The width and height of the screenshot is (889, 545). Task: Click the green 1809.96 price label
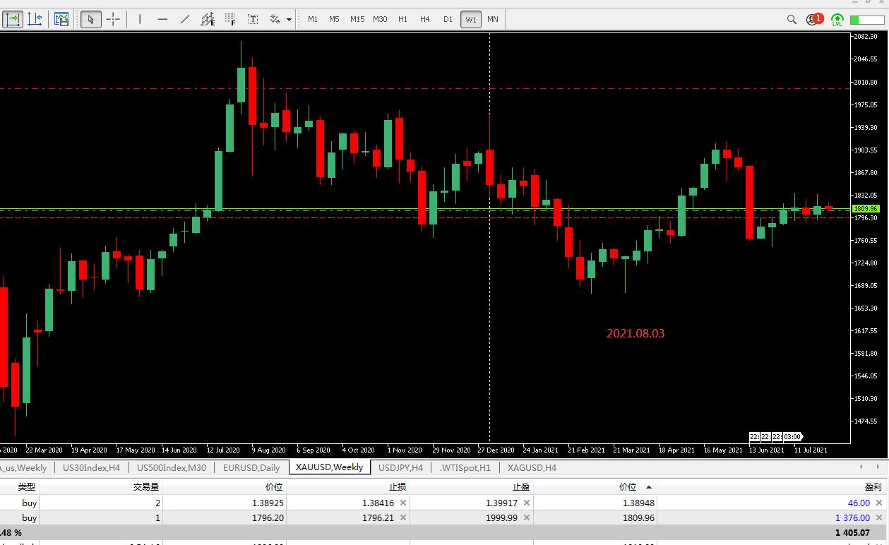pyautogui.click(x=866, y=209)
